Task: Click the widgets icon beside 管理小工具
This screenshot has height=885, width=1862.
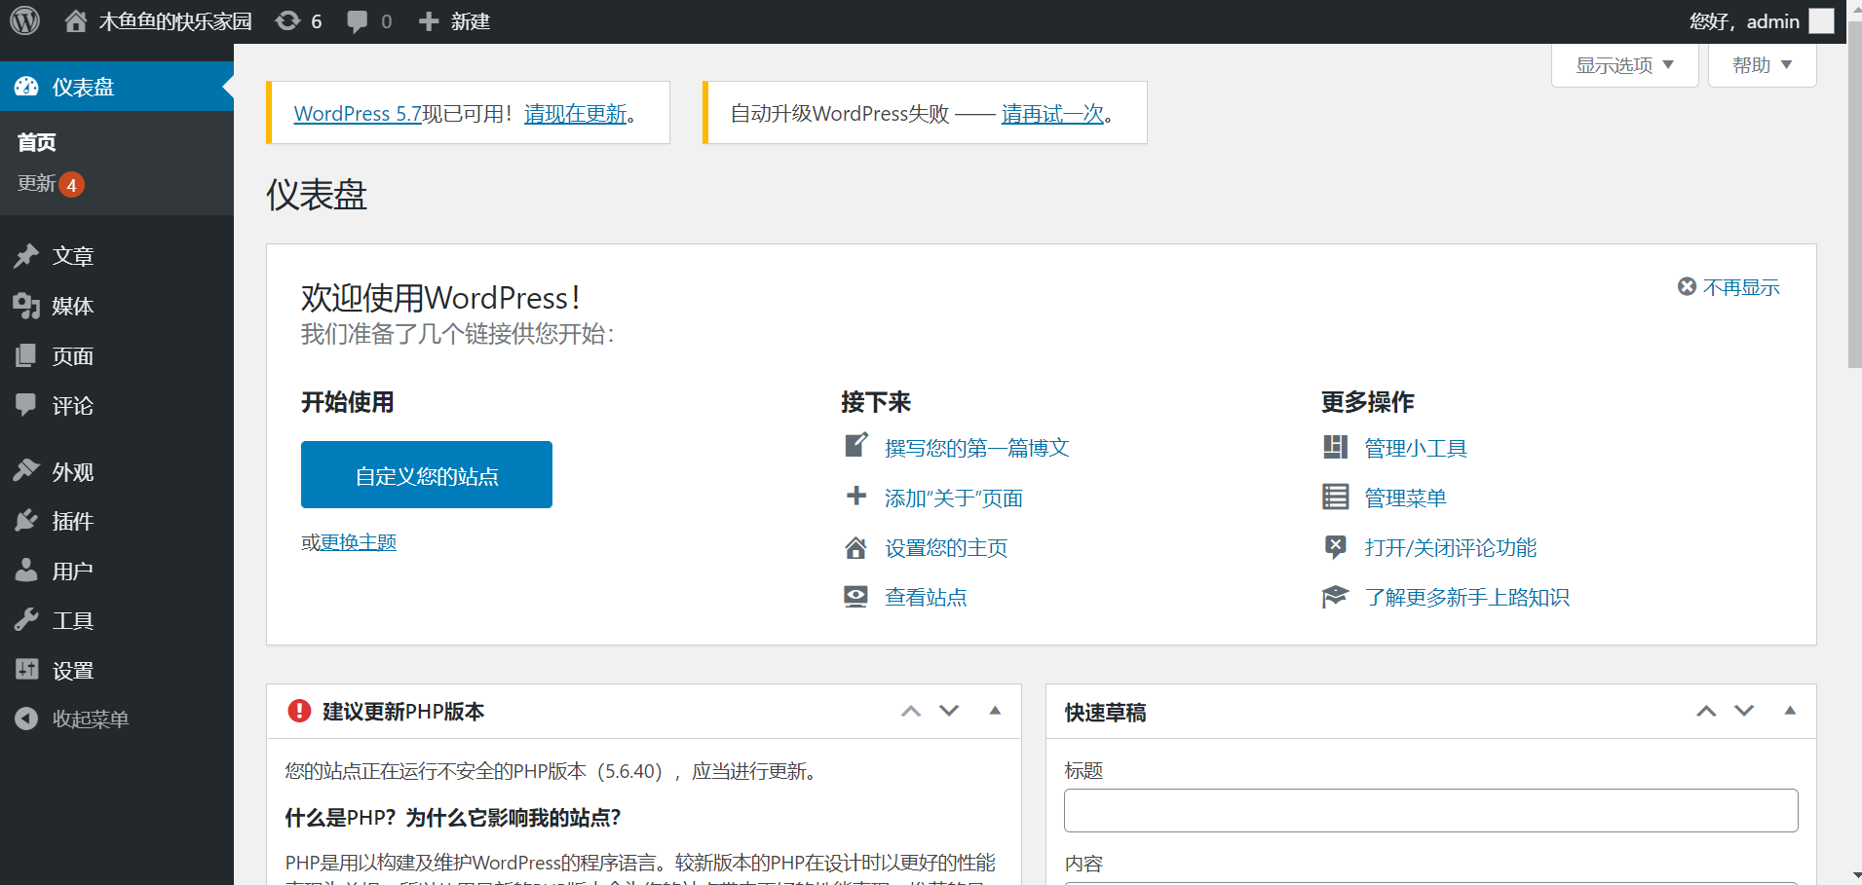Action: pos(1335,447)
